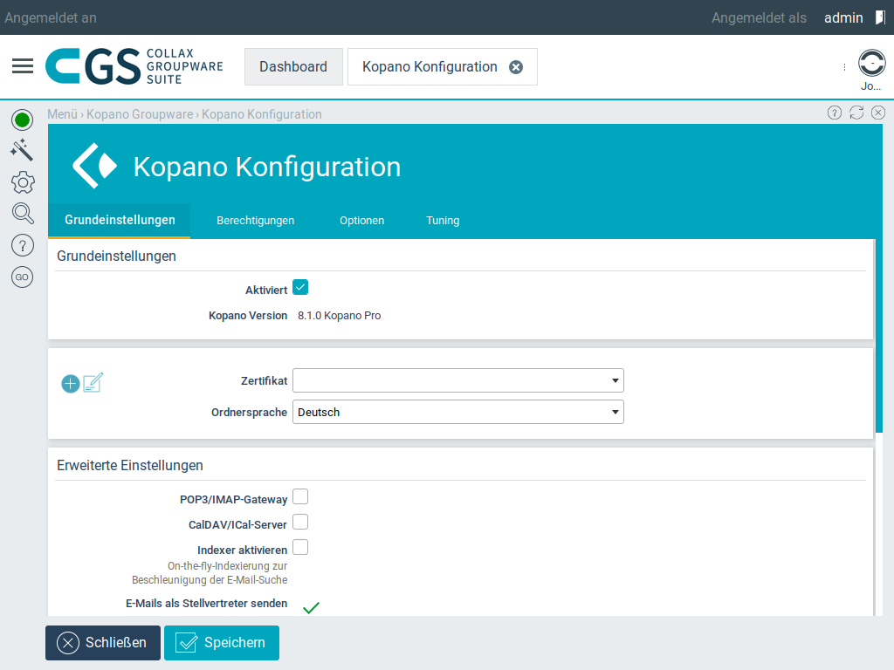Click the Erweiterte Einstellungen section heading
This screenshot has width=894, height=670.
pos(130,466)
